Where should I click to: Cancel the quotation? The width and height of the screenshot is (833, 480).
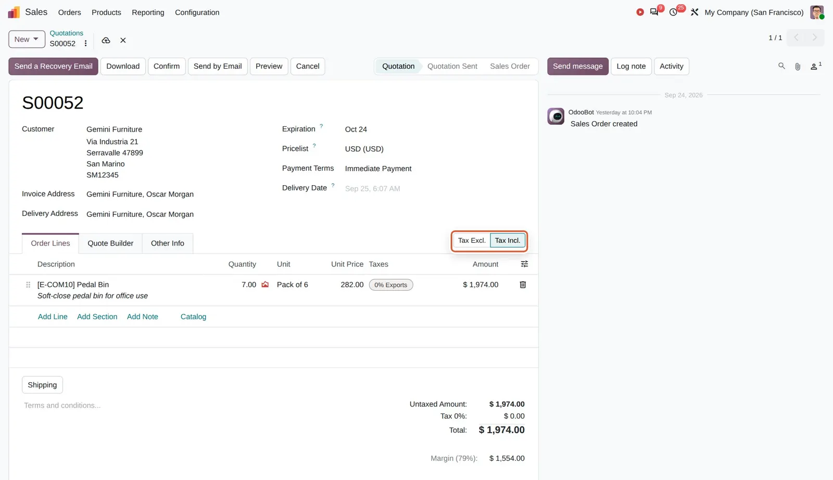pos(308,66)
